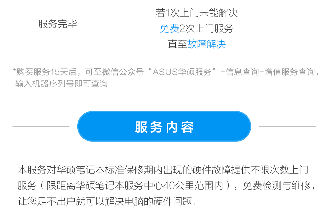The image size is (327, 216).
Task: Click the note starting with *购买服务15天后
Action: click(166, 78)
